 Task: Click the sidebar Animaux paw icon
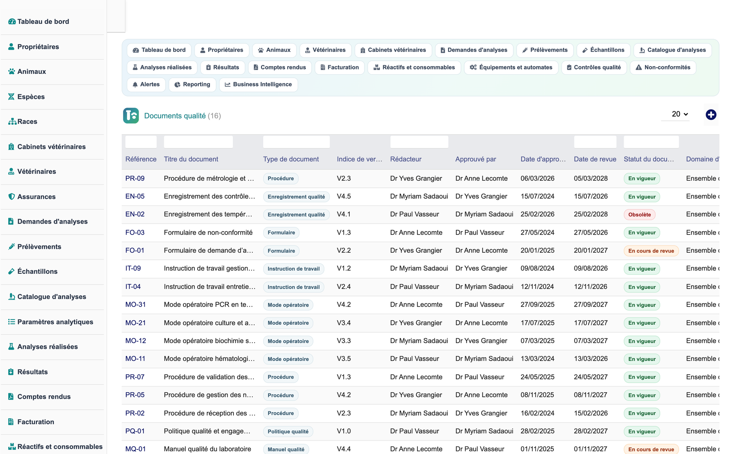coord(12,72)
